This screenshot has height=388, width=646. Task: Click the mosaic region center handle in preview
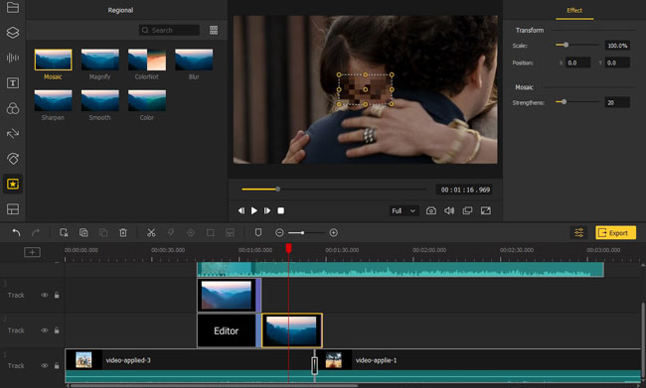[365, 89]
